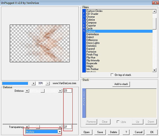The width and height of the screenshot is (159, 136).
Task: Click the OK button
Action: point(152,132)
